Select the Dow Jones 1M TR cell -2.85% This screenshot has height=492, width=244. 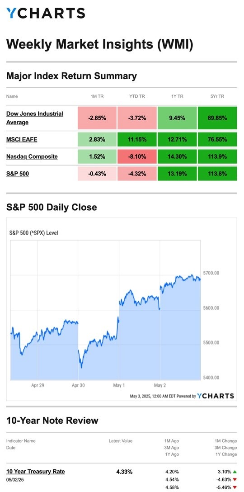[97, 118]
